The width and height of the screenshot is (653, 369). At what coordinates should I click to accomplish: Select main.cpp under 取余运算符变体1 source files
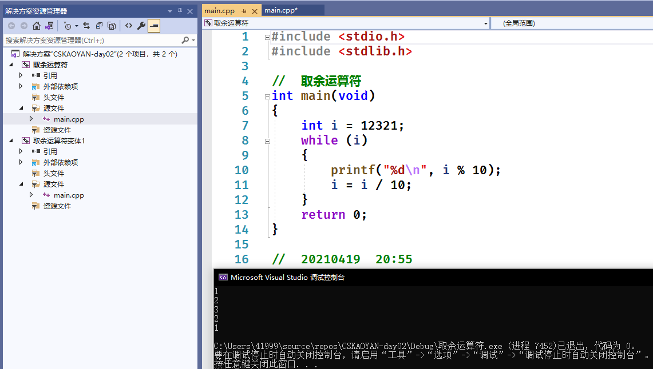[69, 195]
